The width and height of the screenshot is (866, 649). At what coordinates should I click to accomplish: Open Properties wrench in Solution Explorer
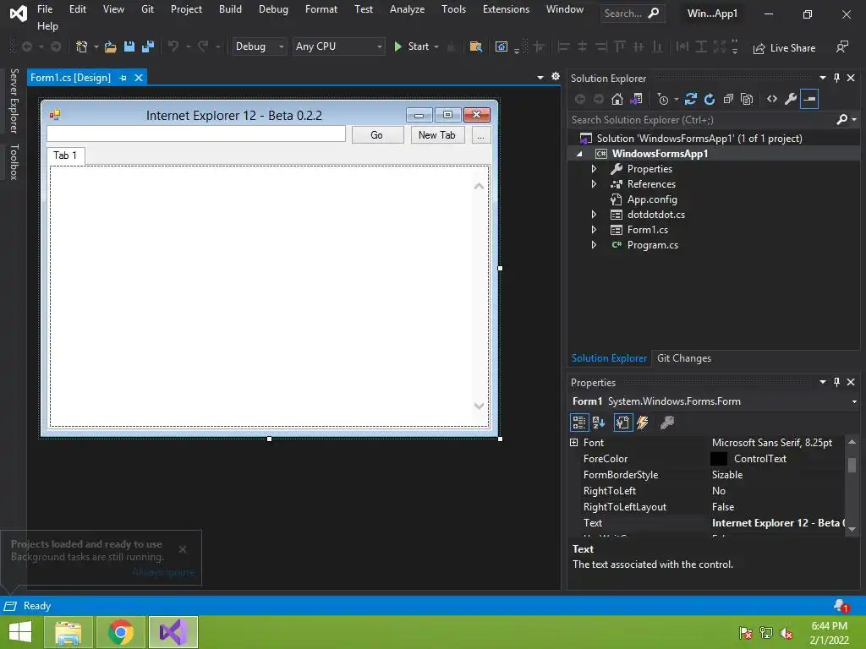791,100
